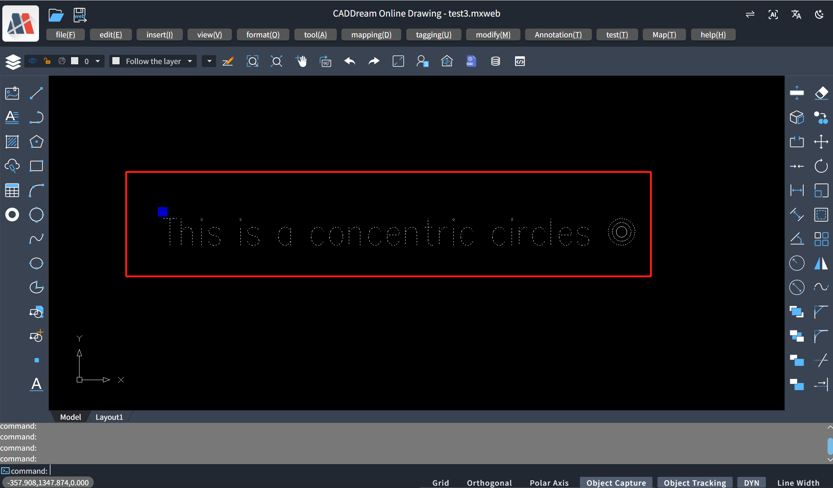
Task: Disable Object Capture snapping
Action: coord(616,483)
